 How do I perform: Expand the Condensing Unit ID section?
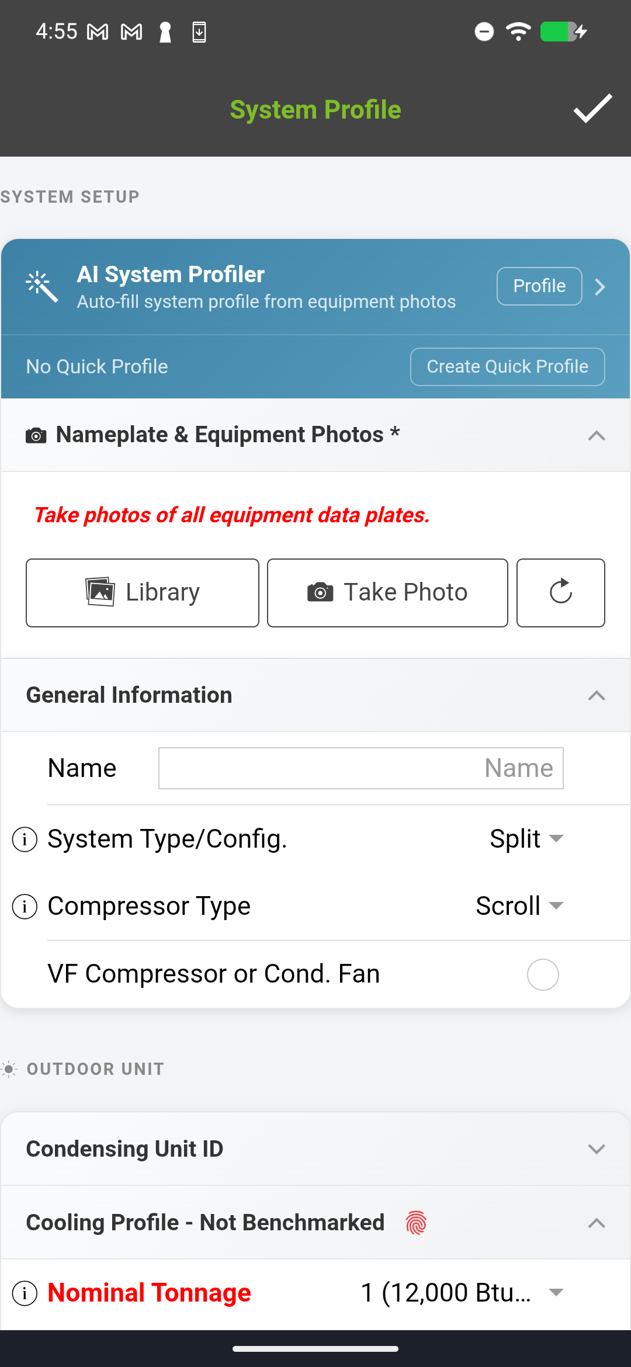pos(596,1149)
